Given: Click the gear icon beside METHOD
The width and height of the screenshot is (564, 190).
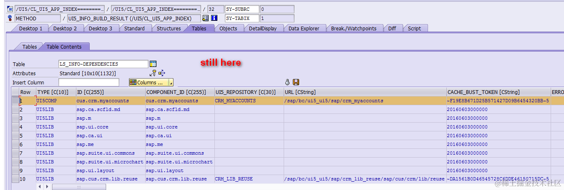Looking at the screenshot, I should [10, 18].
